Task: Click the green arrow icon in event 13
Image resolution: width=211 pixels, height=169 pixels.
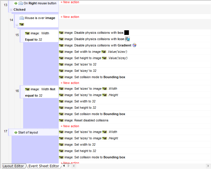Action: (16, 3)
